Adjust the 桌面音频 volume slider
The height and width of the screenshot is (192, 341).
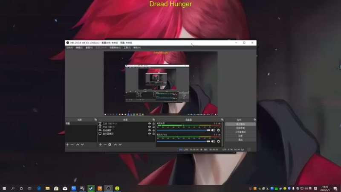click(184, 130)
